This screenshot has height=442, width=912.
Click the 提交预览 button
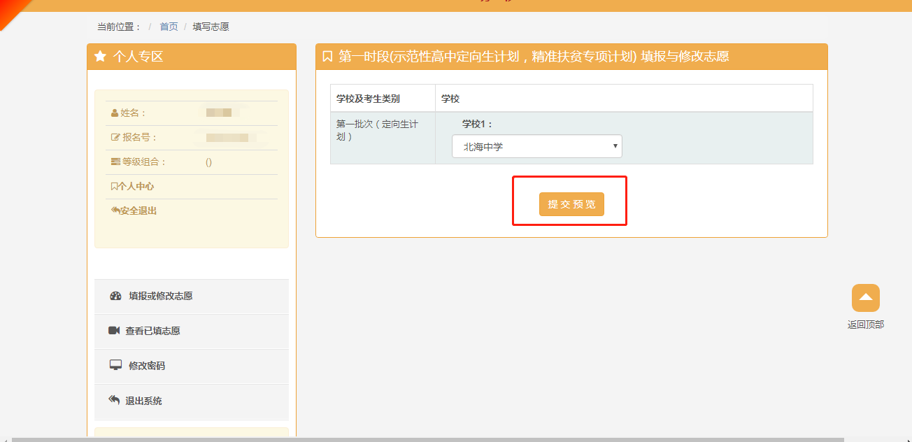571,204
